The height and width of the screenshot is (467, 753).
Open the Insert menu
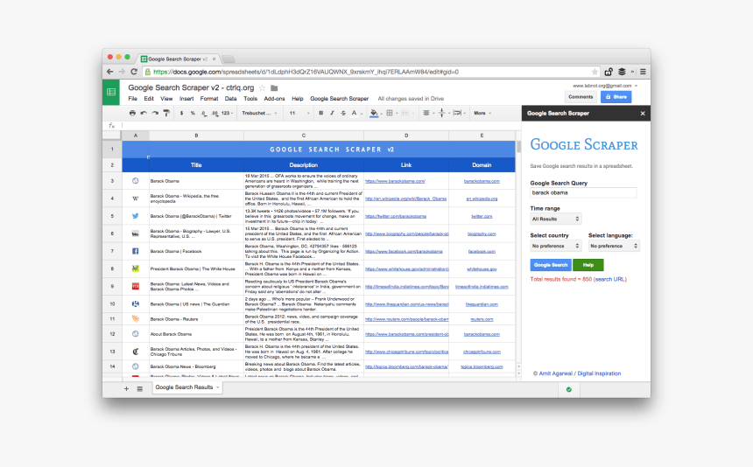pos(186,99)
